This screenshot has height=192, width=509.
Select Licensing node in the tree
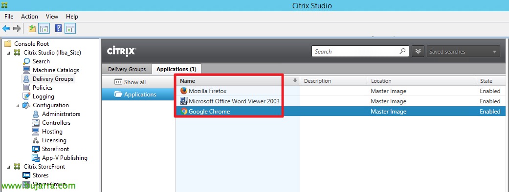(x=54, y=140)
